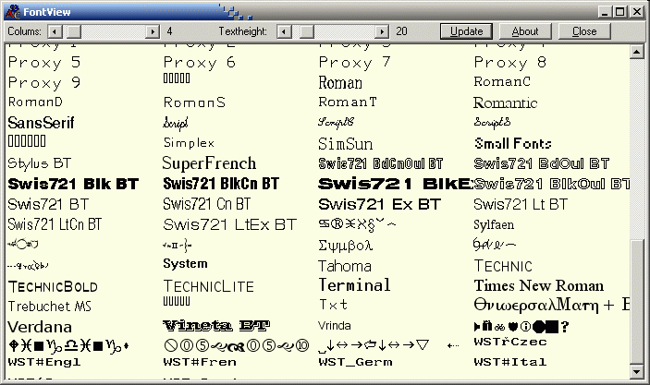Click the Textheight slider thumb
The image size is (650, 385).
pyautogui.click(x=307, y=31)
